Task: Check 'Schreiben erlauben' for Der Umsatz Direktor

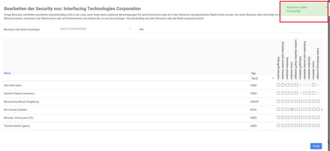Action: 287,109
